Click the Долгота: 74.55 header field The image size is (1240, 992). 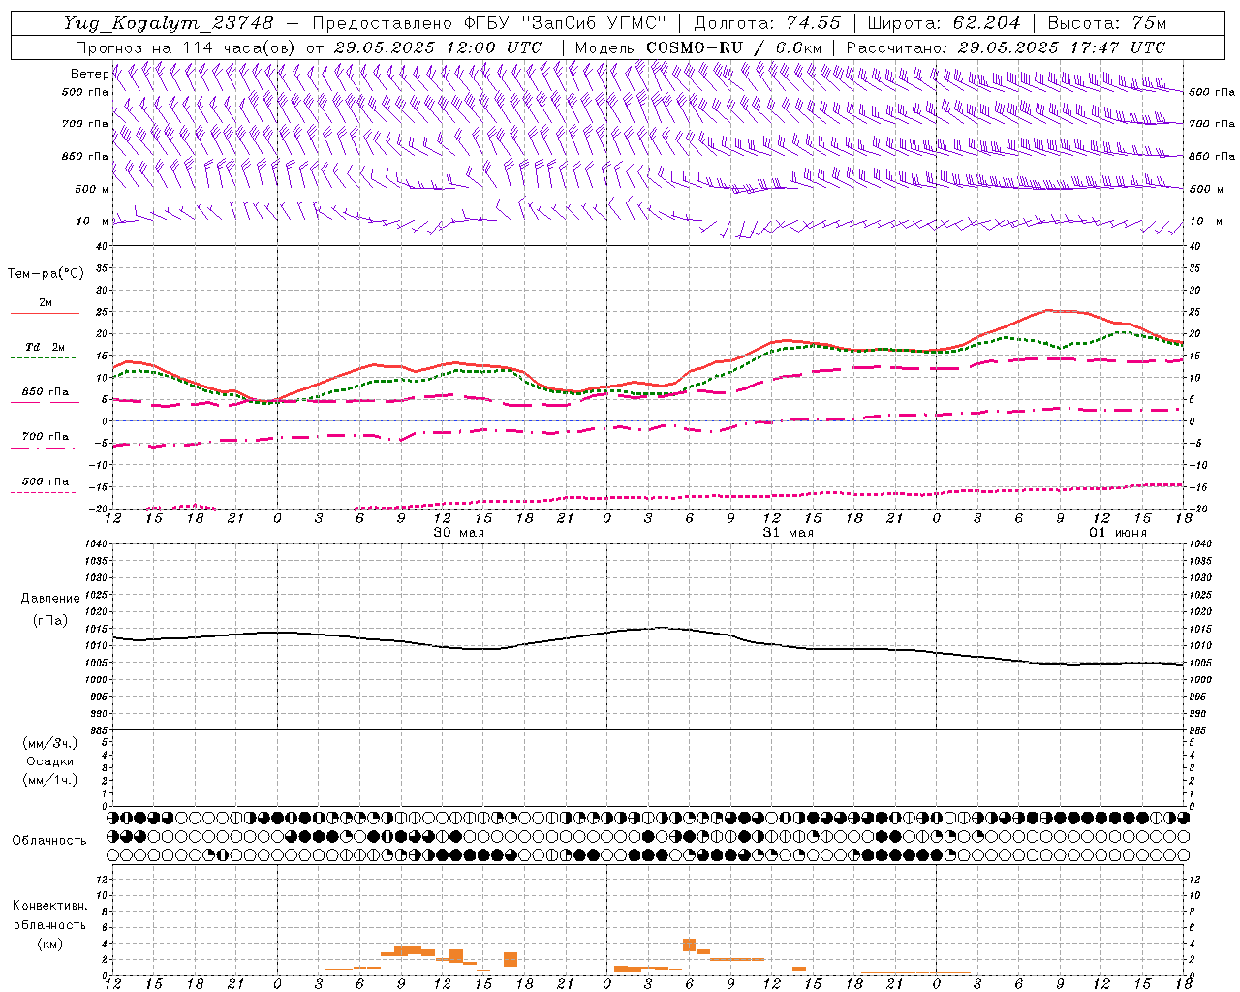[x=767, y=23]
